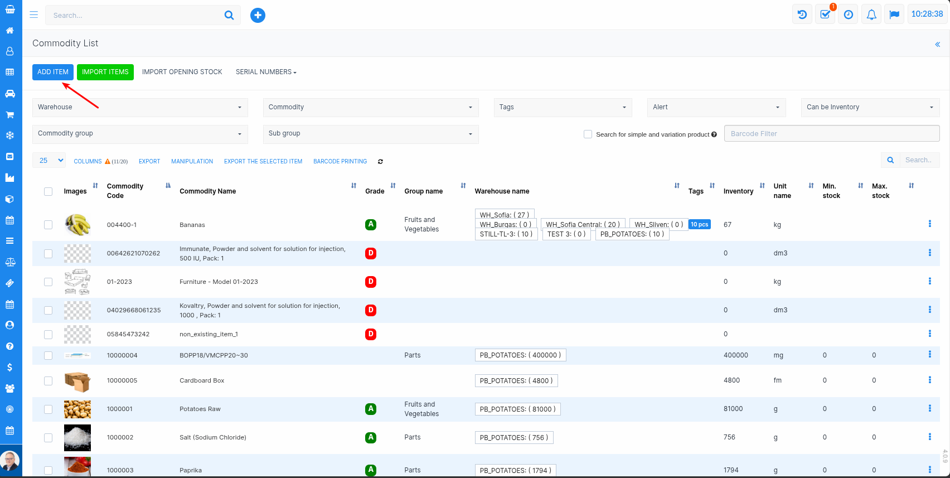Open the checklist icon with red badge
Screen dimensions: 950x478
(825, 15)
